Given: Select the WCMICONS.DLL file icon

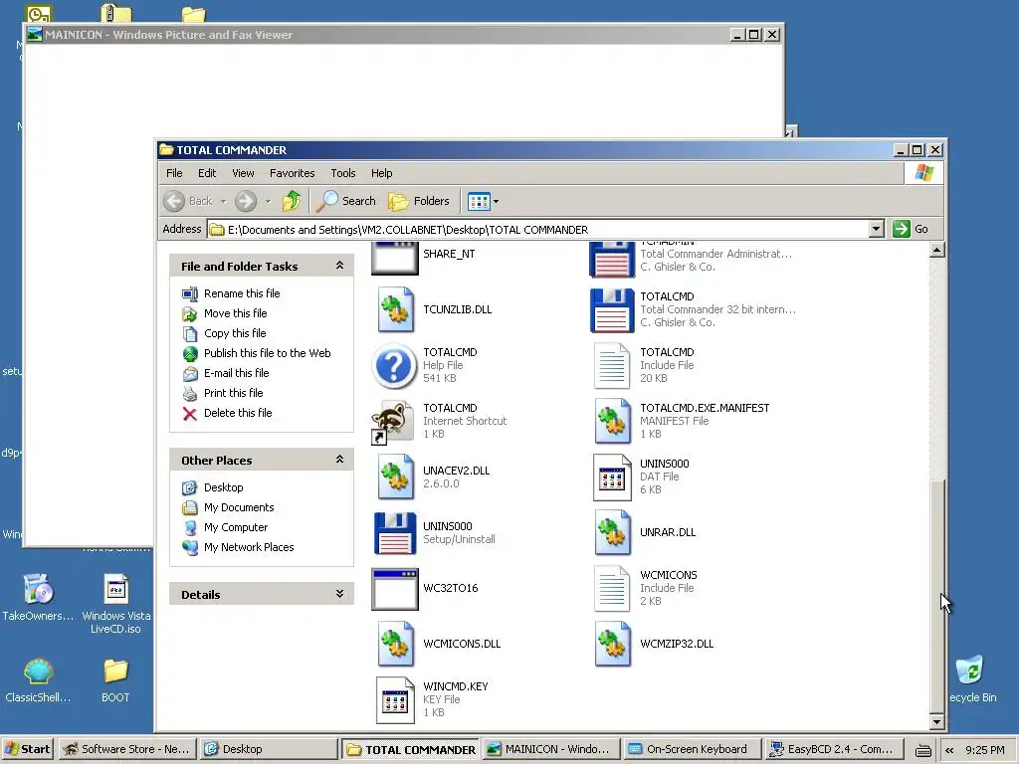Looking at the screenshot, I should [x=396, y=644].
